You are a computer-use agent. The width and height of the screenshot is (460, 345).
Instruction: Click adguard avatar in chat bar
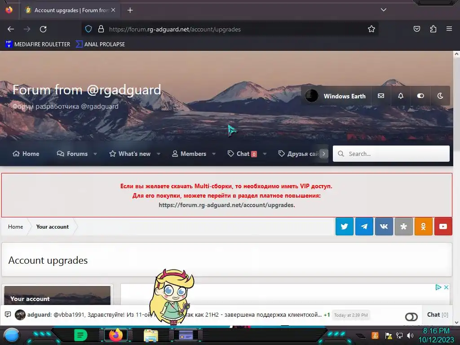(x=20, y=315)
